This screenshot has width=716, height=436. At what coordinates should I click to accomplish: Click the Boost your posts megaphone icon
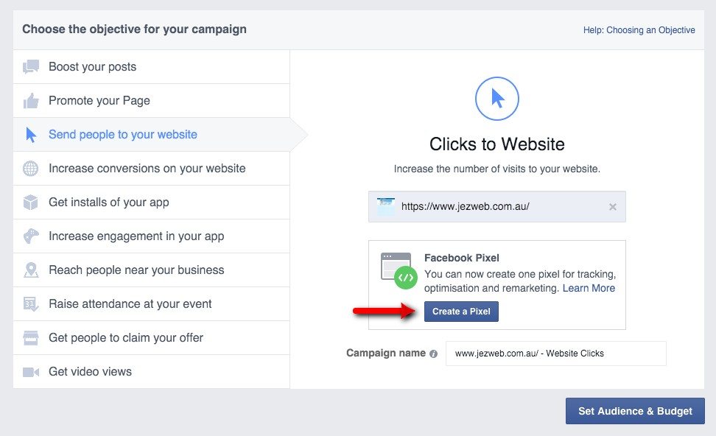tap(31, 67)
